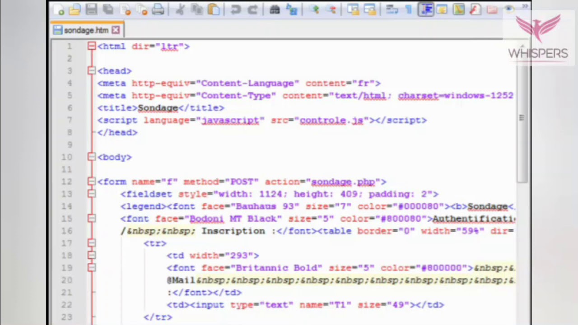Viewport: 578px width, 325px height.
Task: Zoom out the editor view
Action: click(331, 9)
